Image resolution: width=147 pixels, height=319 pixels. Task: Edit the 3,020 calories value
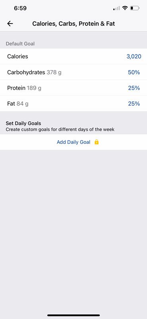134,57
